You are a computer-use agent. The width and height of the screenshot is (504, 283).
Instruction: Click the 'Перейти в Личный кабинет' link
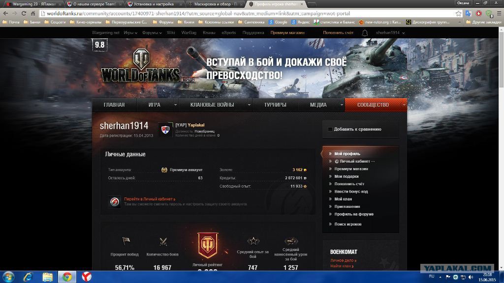tap(150, 199)
